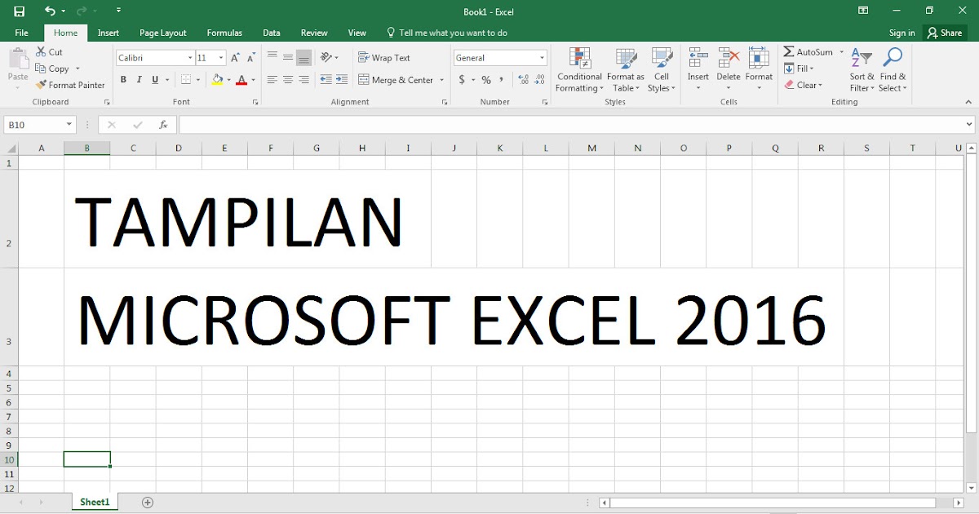Copy the selected cells

tap(53, 69)
